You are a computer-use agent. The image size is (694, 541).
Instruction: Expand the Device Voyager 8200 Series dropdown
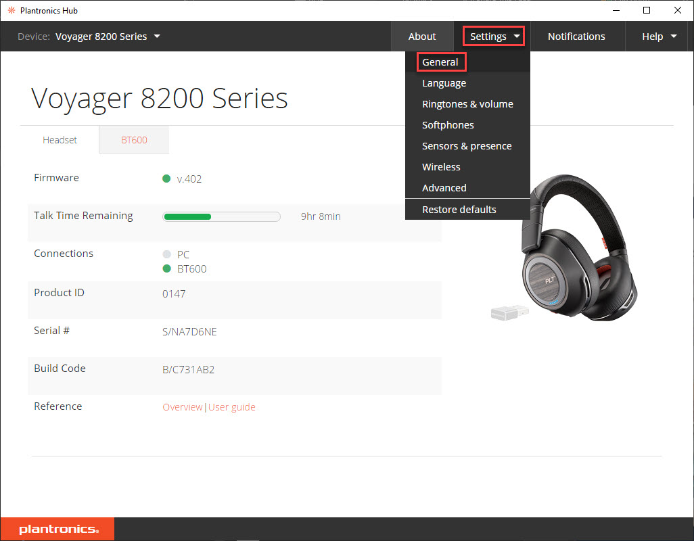(108, 37)
